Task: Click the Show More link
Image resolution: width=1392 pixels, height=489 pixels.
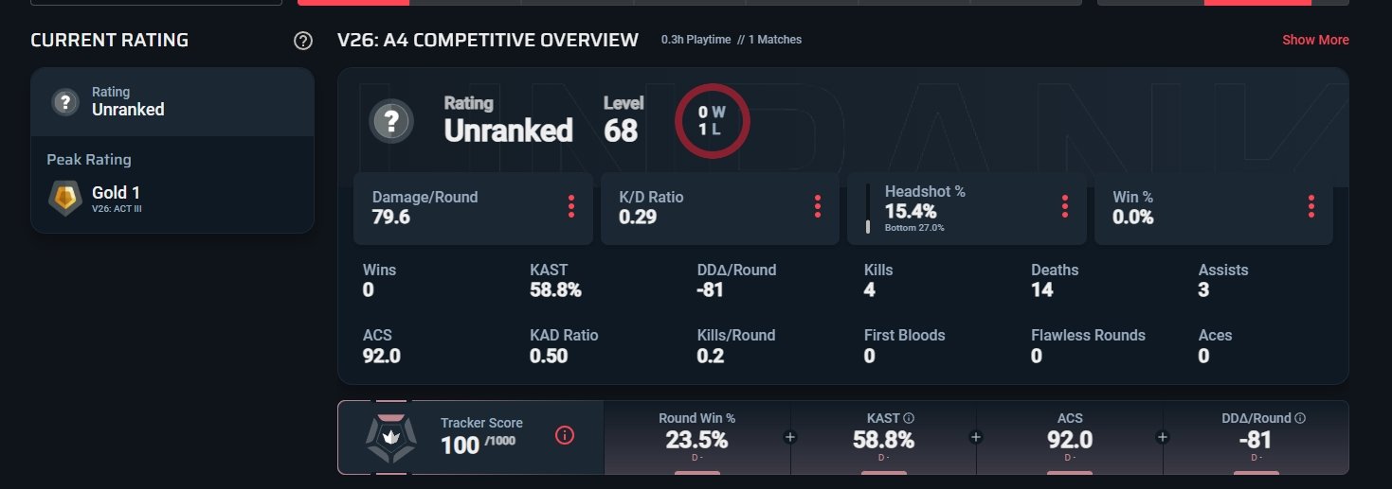Action: 1315,40
